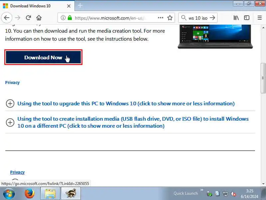This screenshot has width=266, height=200.
Task: Click the Quick Launch toolbar label
Action: (x=186, y=193)
